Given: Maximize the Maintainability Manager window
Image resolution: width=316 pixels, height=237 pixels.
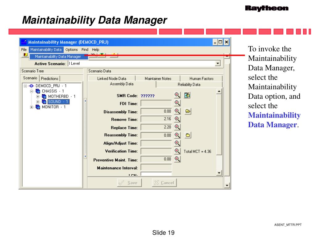Looking at the screenshot, I should 220,42.
